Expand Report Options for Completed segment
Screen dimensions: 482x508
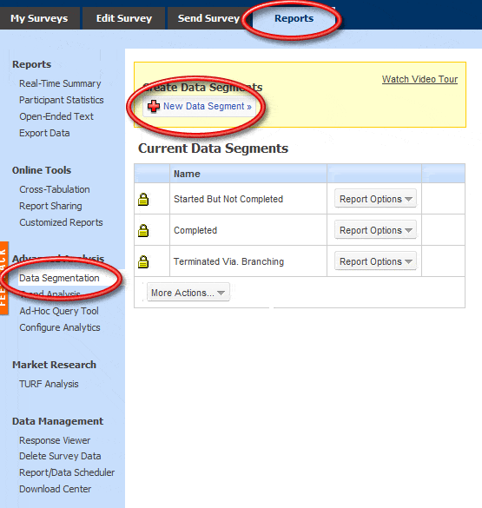tap(375, 230)
